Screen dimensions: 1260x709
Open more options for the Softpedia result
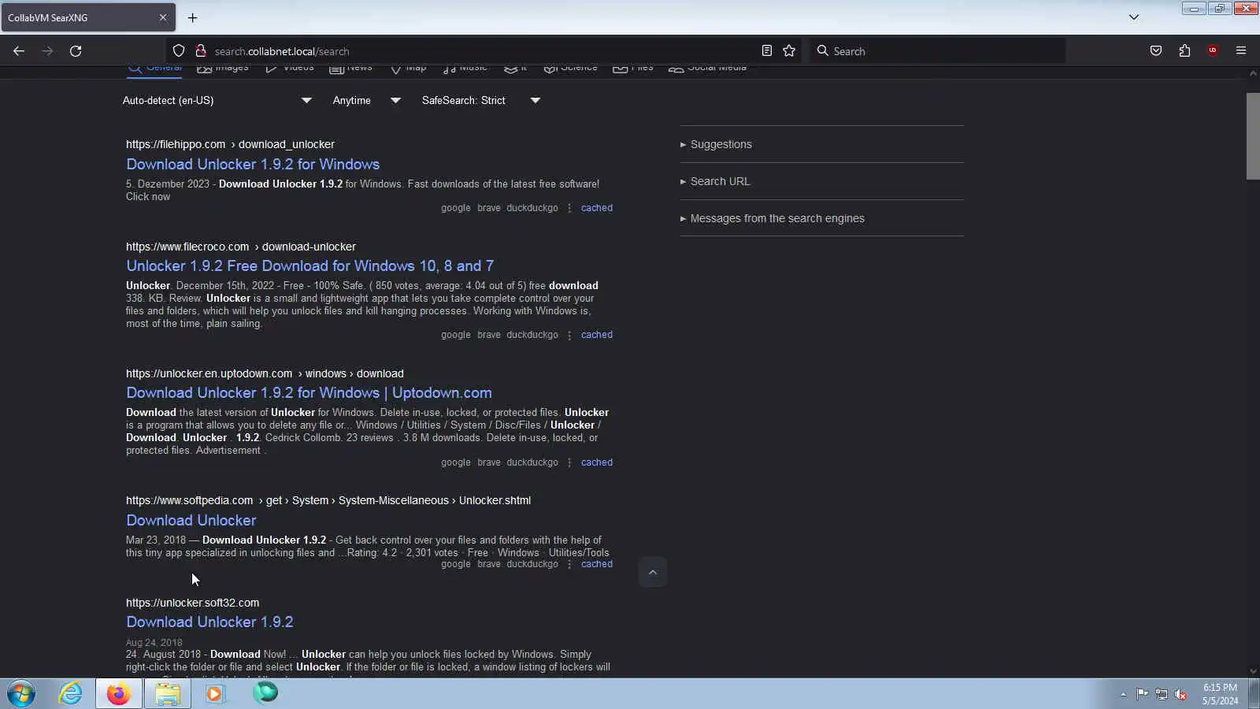pyautogui.click(x=569, y=564)
